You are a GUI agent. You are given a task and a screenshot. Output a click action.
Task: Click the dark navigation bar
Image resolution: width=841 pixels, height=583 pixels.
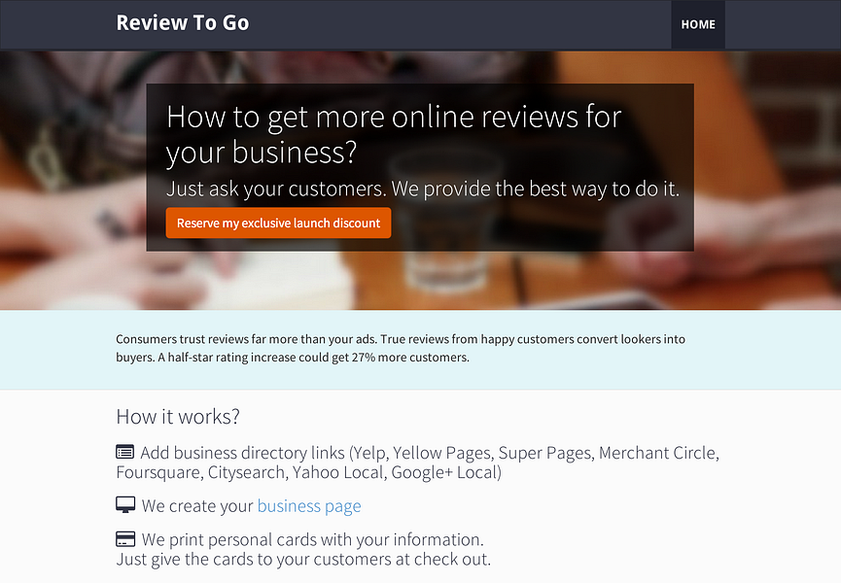tap(438, 23)
